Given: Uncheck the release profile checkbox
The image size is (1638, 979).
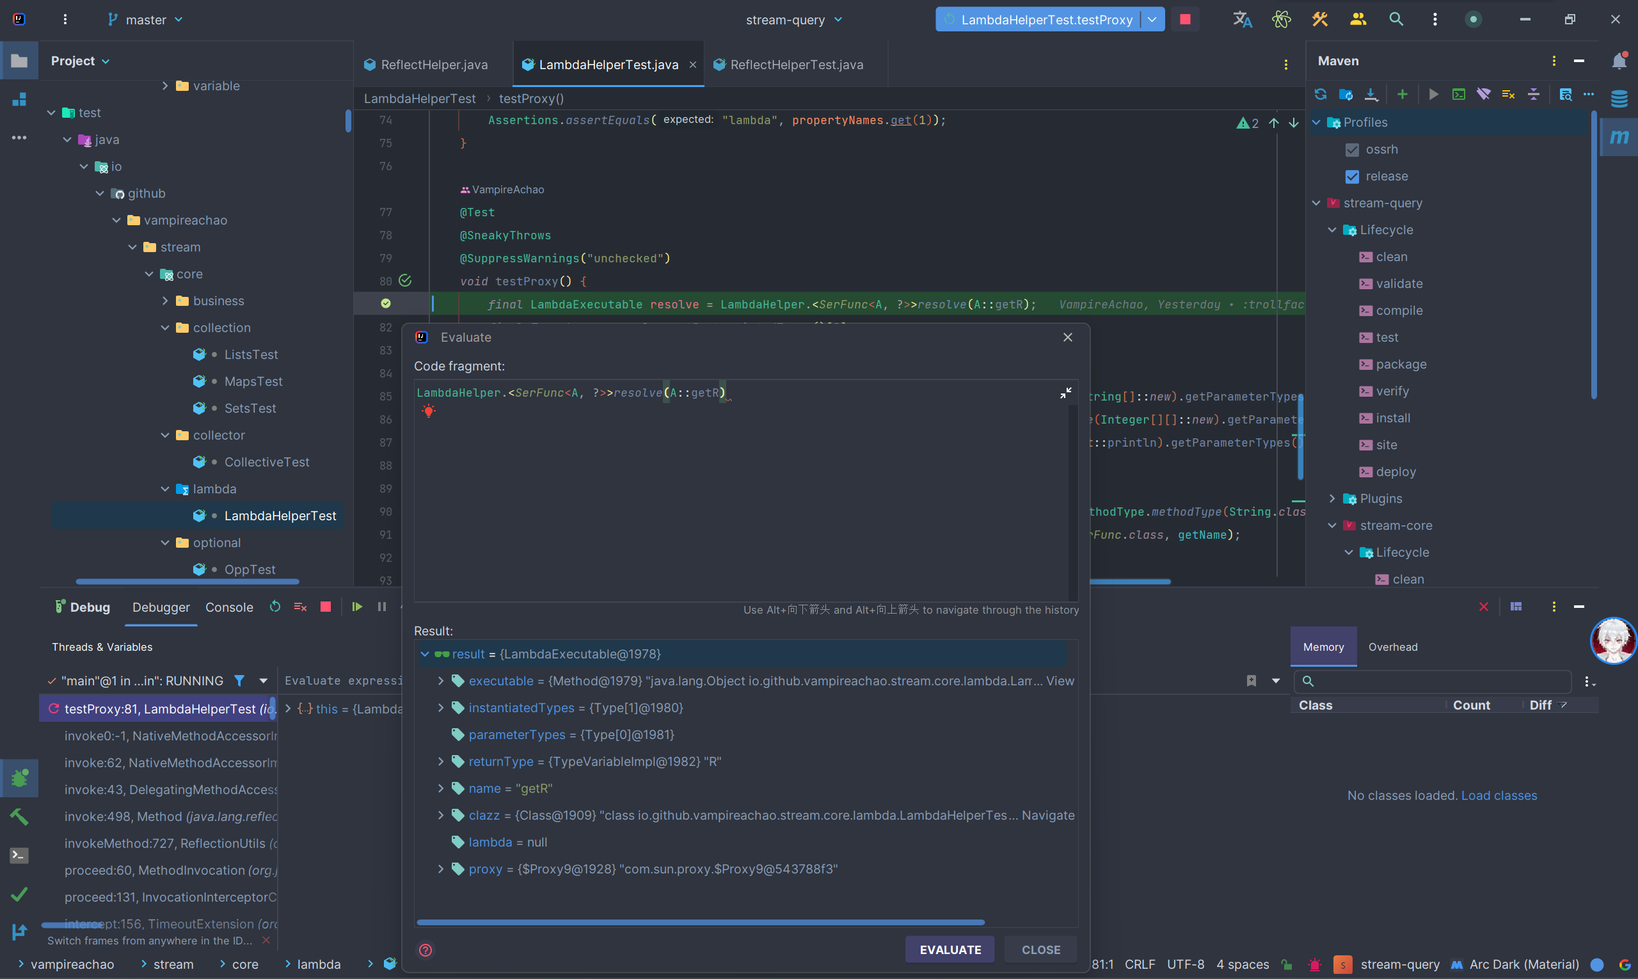Looking at the screenshot, I should (x=1352, y=177).
